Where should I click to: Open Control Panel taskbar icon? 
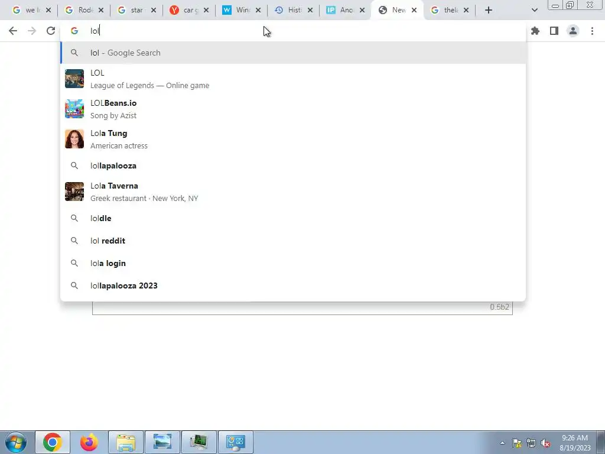click(x=236, y=442)
